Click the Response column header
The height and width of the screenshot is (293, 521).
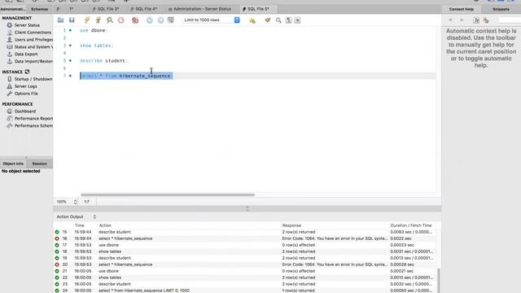pyautogui.click(x=291, y=225)
